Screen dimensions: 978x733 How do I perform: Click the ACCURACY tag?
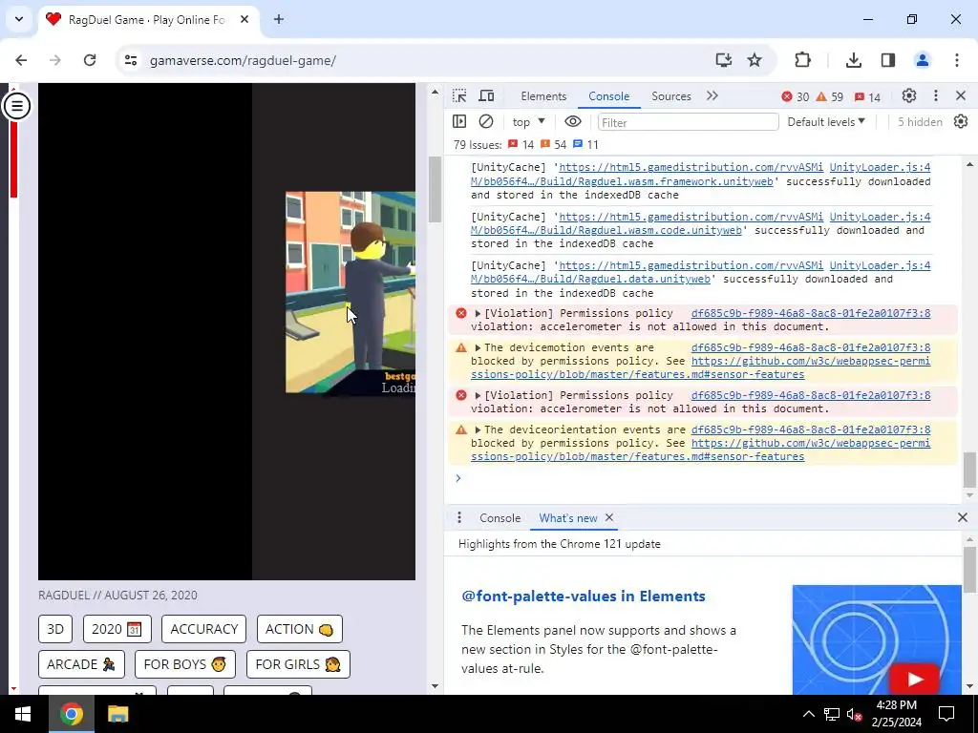pos(204,629)
